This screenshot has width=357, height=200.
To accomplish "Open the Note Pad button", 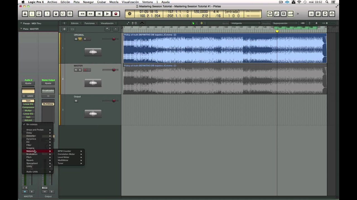I will pos(318,14).
